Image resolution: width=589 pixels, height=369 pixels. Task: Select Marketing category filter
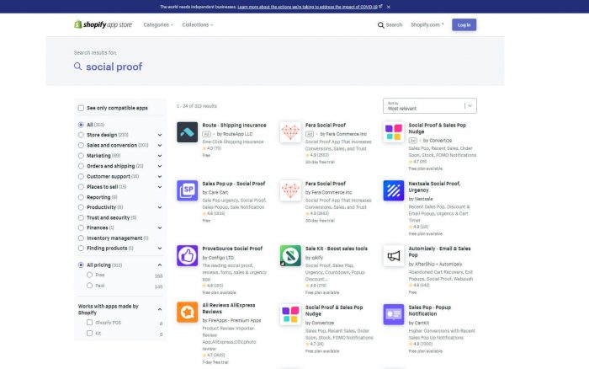coord(81,156)
